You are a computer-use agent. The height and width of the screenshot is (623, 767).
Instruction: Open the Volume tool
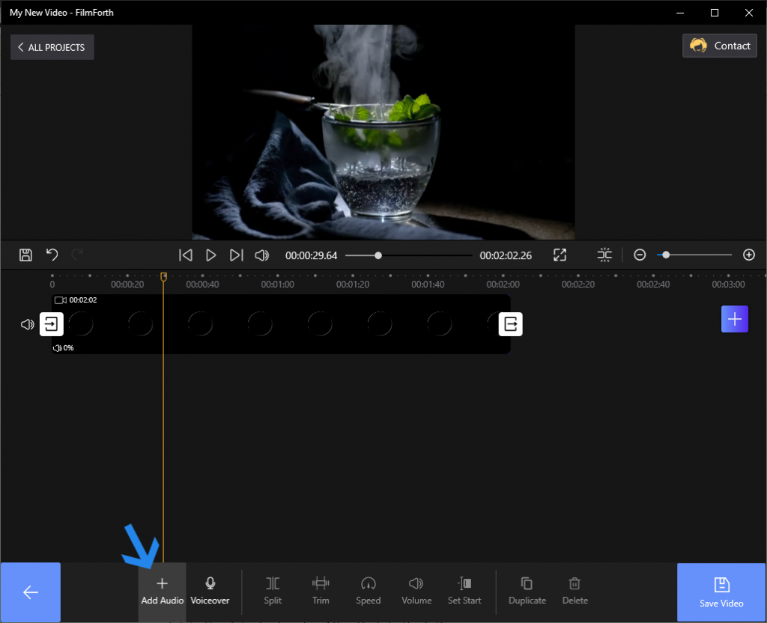[416, 592]
